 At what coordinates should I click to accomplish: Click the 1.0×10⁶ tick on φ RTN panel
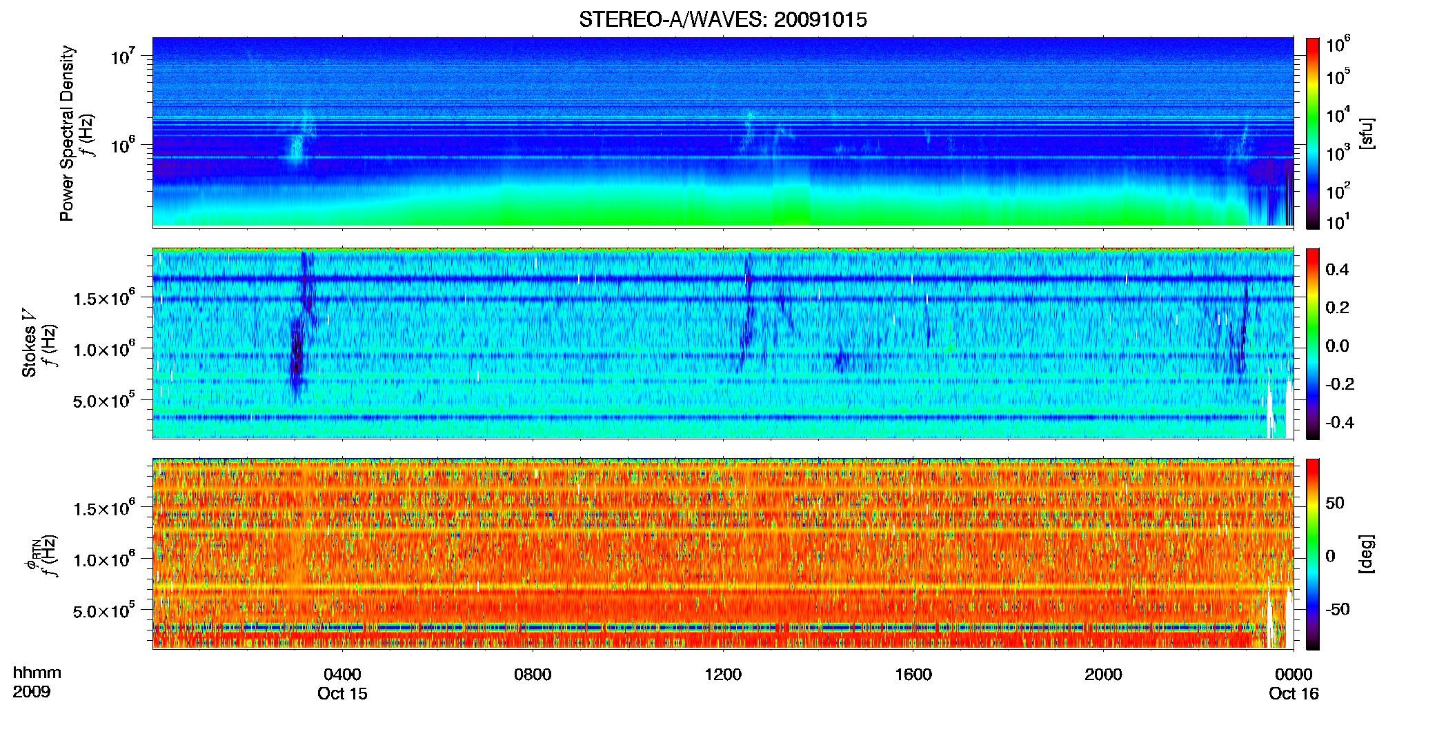coord(104,559)
